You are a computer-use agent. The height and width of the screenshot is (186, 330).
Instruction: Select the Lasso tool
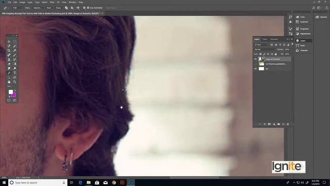(9, 46)
